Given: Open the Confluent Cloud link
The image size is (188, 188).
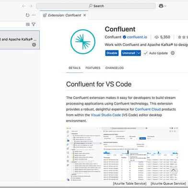Looking at the screenshot, I should [148, 109].
